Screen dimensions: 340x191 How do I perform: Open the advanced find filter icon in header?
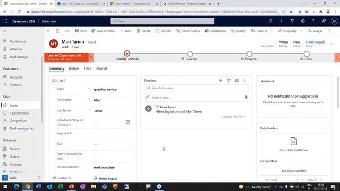pyautogui.click(x=292, y=21)
